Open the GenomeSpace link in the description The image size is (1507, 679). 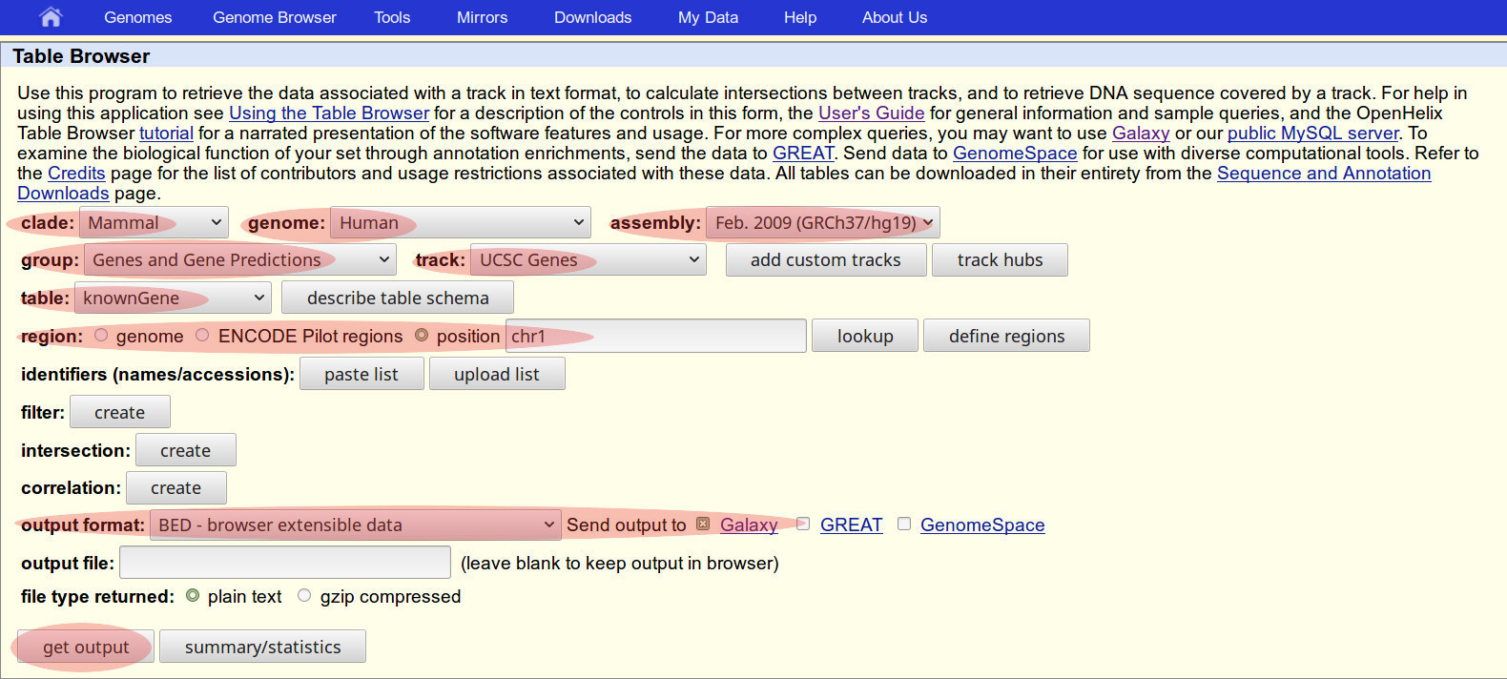[1015, 153]
